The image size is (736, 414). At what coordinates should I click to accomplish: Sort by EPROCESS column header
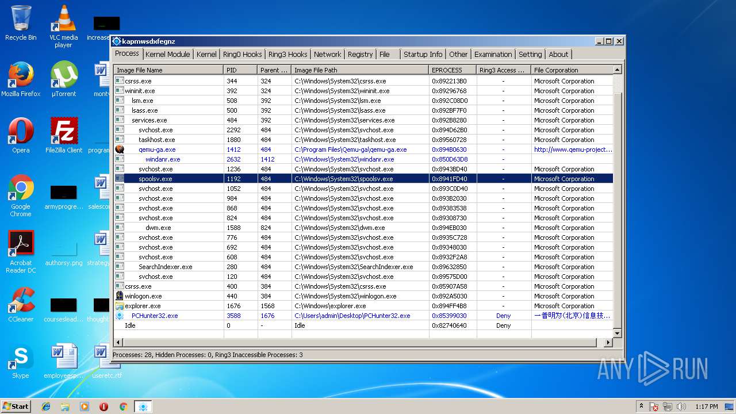click(453, 70)
